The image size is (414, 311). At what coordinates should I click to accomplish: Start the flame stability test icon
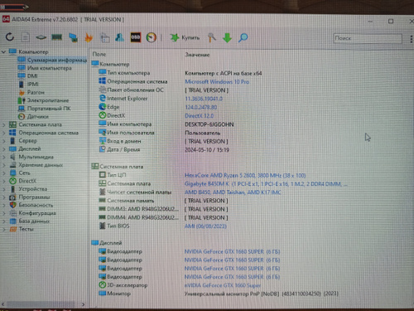(89, 37)
